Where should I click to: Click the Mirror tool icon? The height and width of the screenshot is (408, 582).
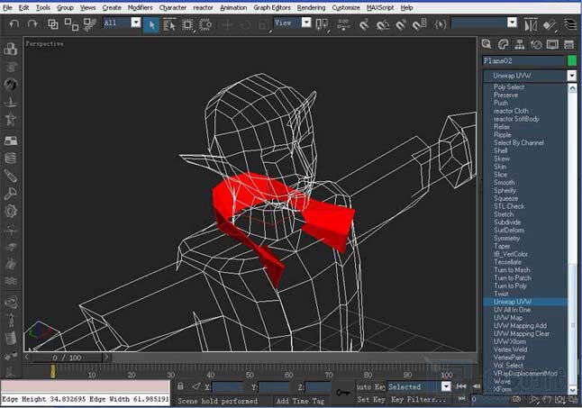(531, 25)
